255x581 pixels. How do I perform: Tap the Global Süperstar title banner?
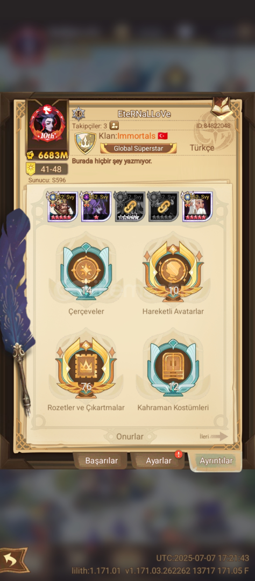[138, 148]
